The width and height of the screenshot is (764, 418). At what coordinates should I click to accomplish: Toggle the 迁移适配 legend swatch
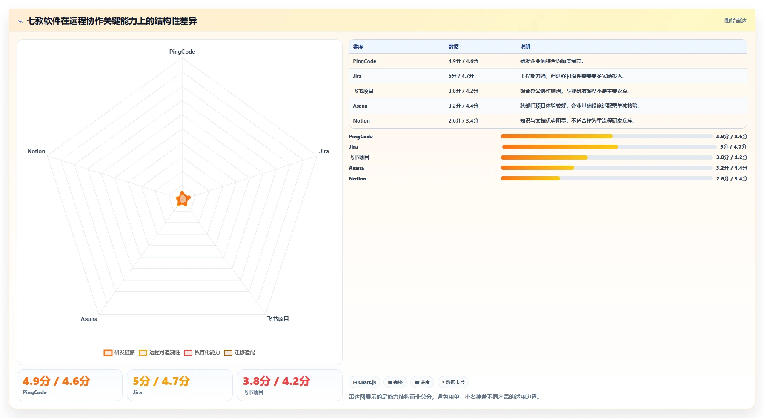point(228,352)
